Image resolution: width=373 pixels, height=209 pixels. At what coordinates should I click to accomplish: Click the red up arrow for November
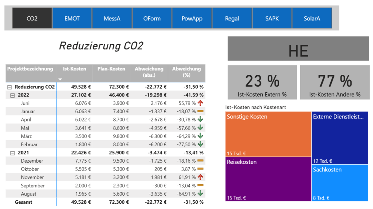tap(201, 177)
